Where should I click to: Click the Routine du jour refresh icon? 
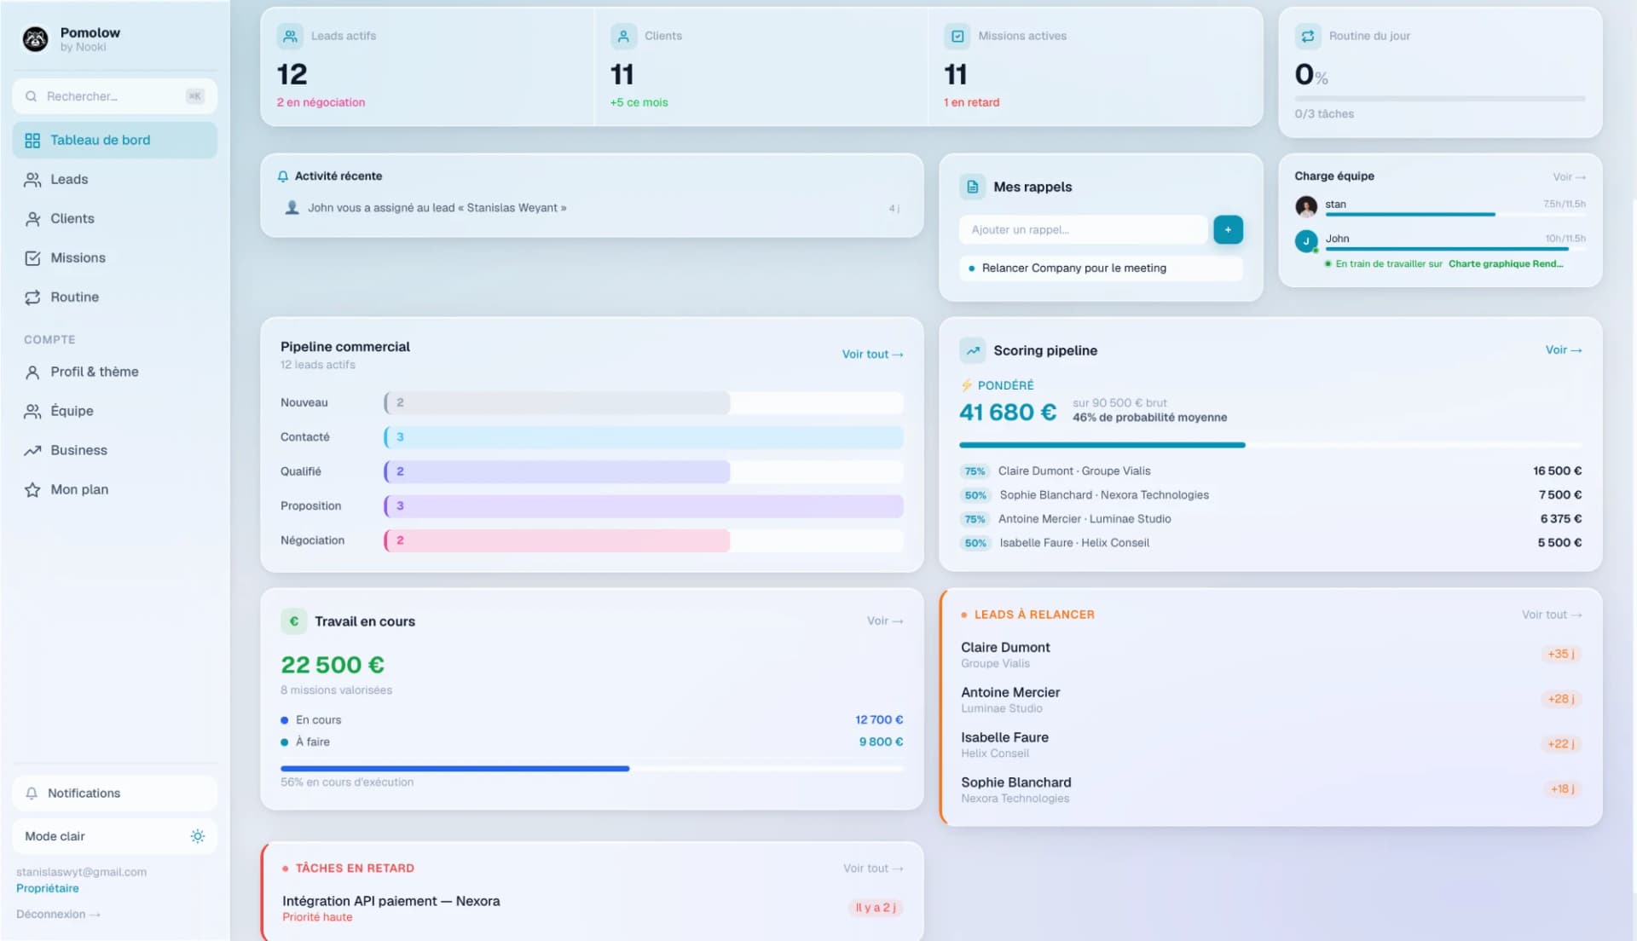tap(1307, 36)
